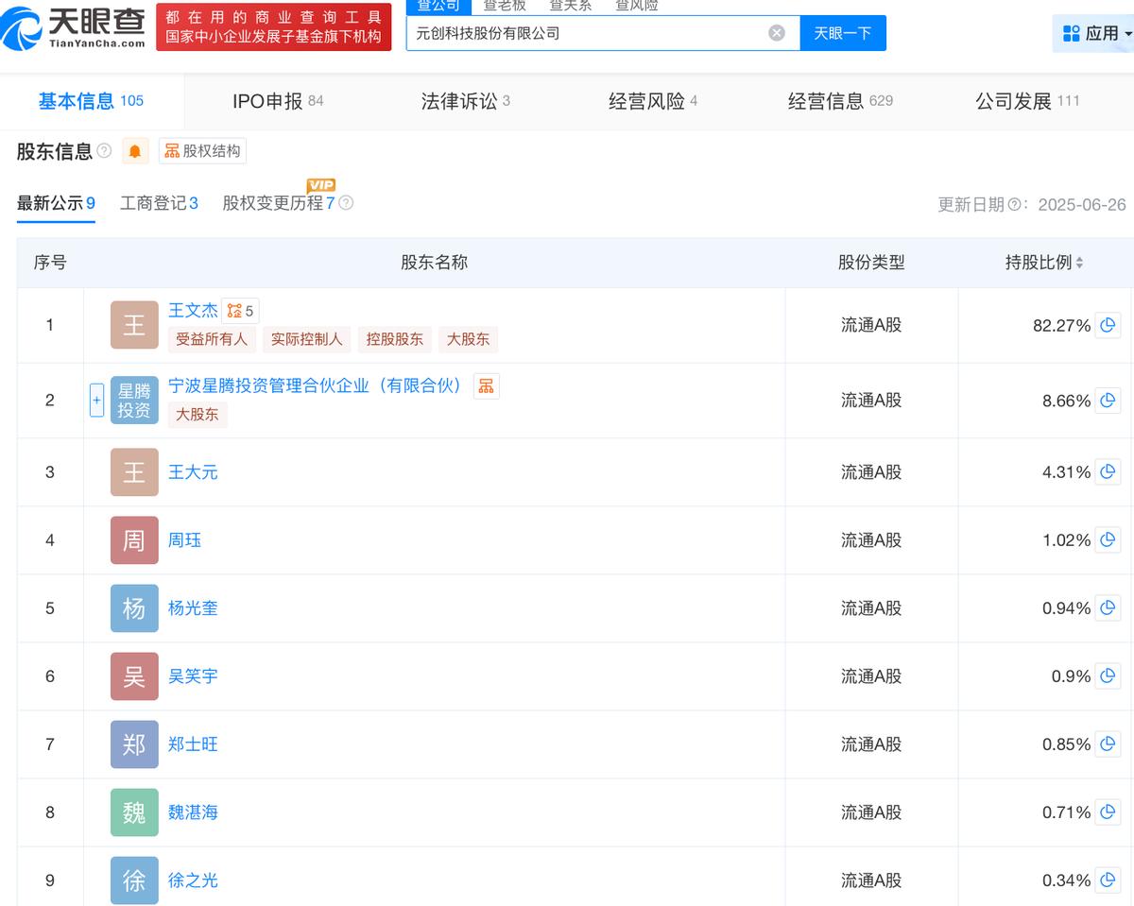Click pie chart icon beside 8.66%

pyautogui.click(x=1108, y=401)
